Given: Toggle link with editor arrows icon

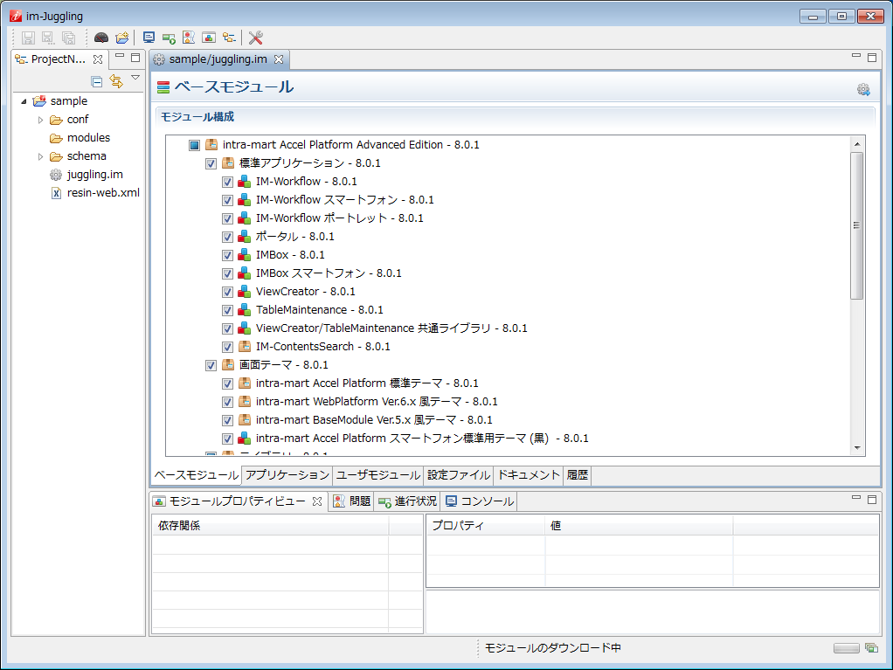Looking at the screenshot, I should tap(116, 81).
